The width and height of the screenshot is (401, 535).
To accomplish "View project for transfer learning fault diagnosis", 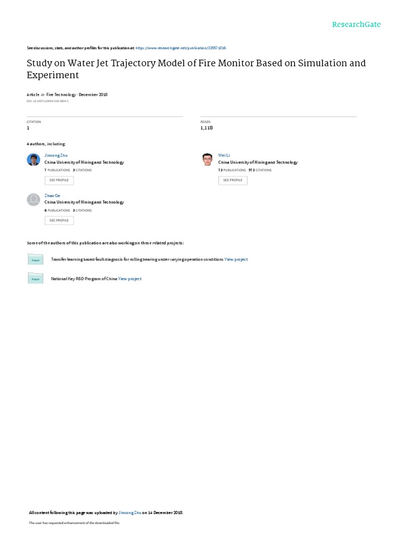I will (236, 259).
